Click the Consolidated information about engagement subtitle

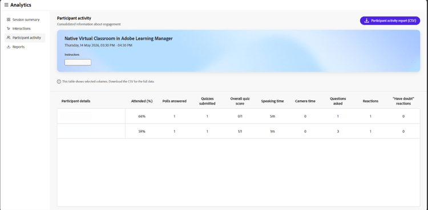coord(88,24)
